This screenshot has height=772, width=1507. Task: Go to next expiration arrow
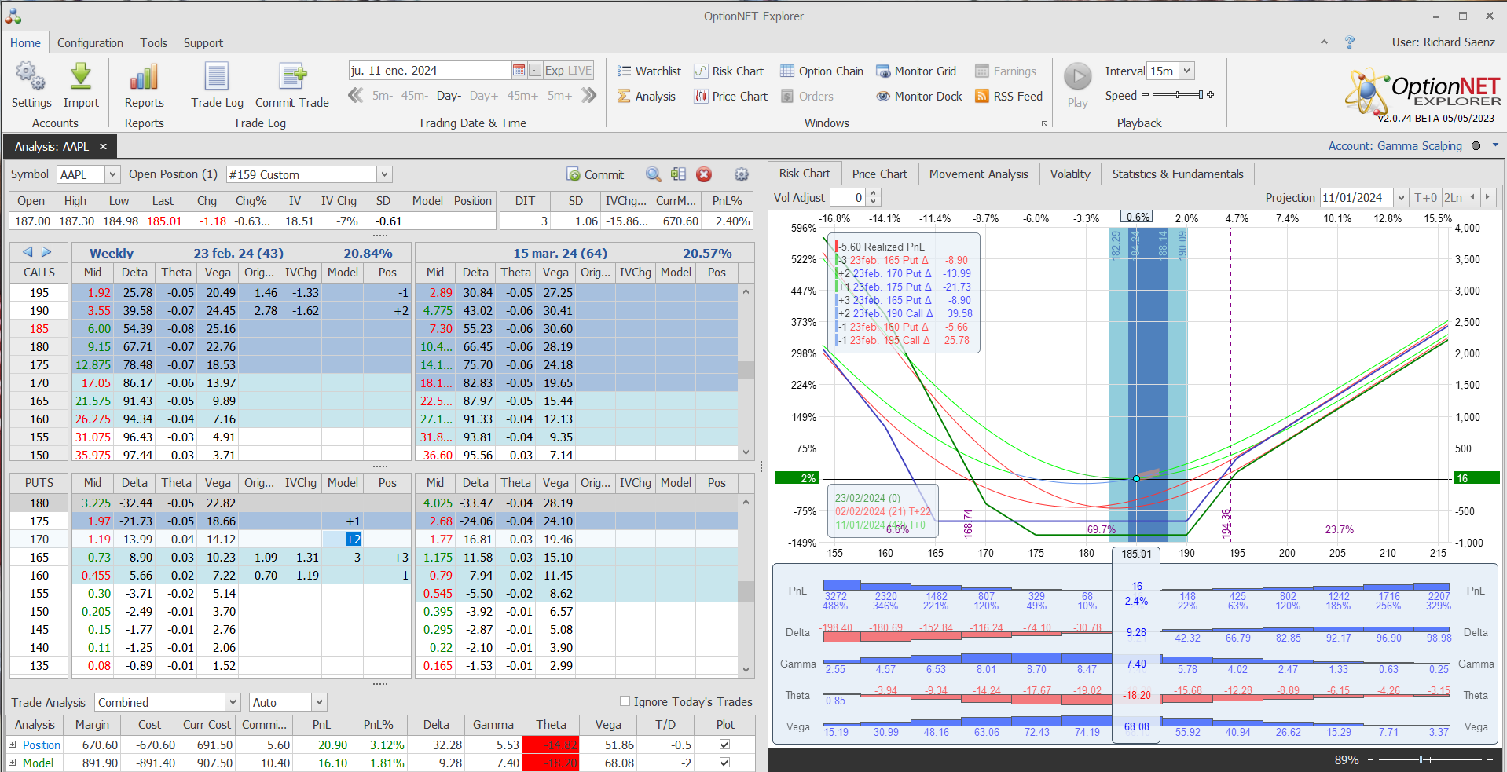pyautogui.click(x=46, y=252)
